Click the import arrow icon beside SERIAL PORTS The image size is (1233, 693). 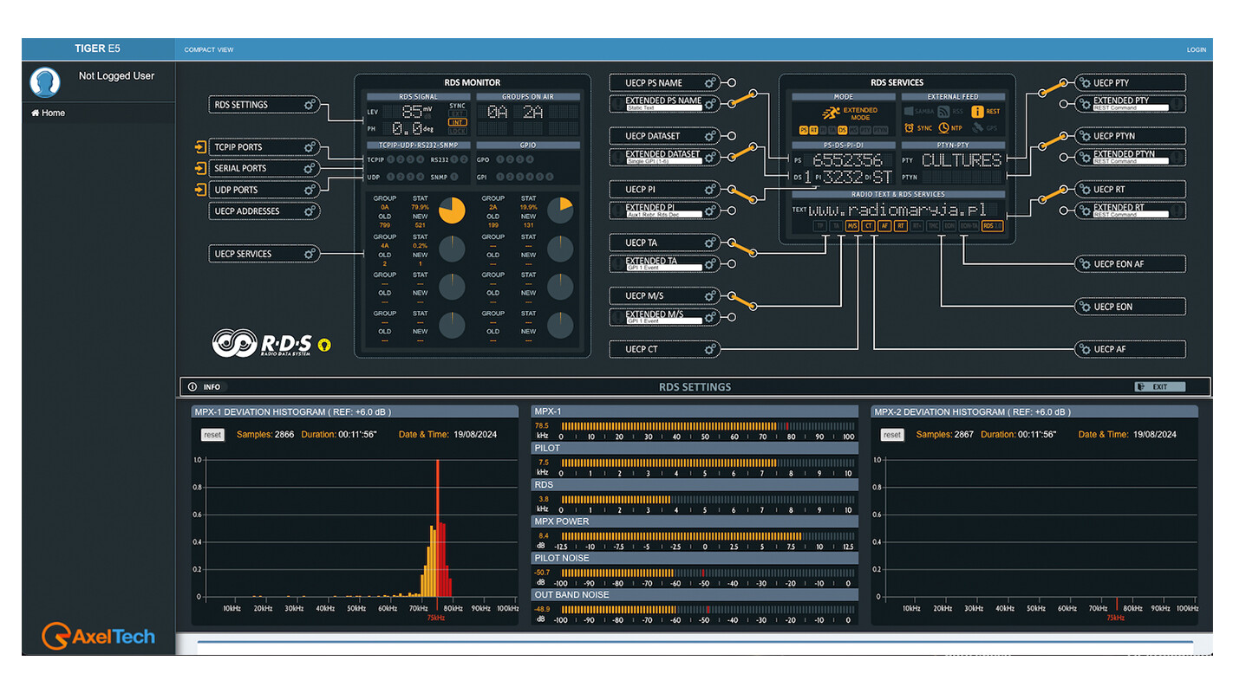pos(201,168)
